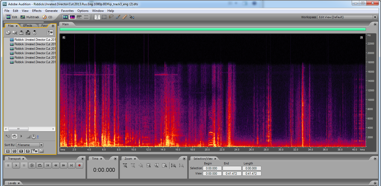
Task: Click Zoom In Vertically icon
Action: (x=173, y=165)
